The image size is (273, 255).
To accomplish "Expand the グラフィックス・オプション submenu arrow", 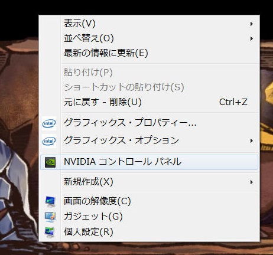I will click(x=252, y=141).
